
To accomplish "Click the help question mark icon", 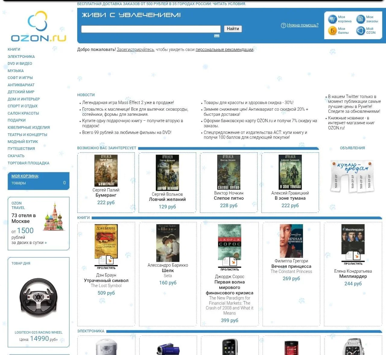I will pos(283,26).
